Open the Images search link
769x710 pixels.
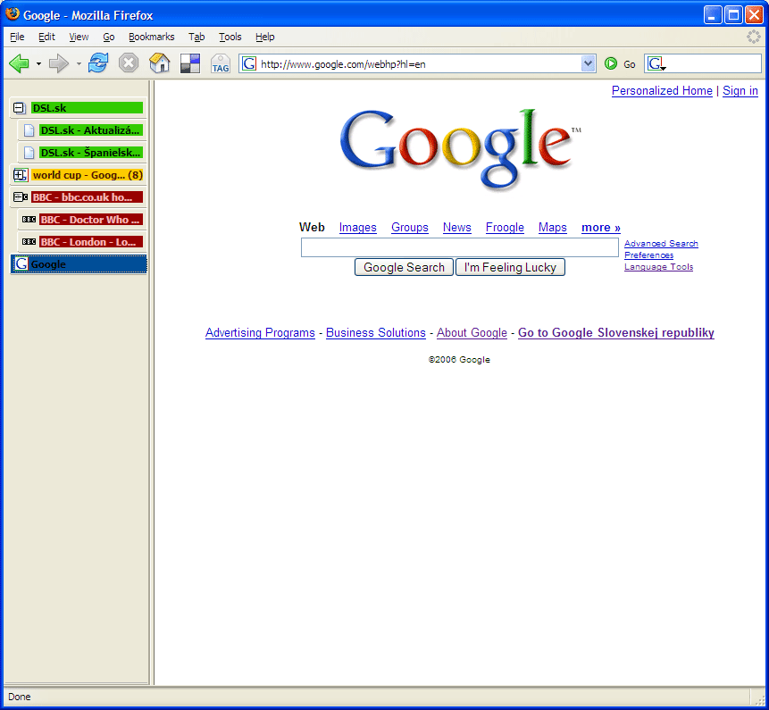coord(358,228)
